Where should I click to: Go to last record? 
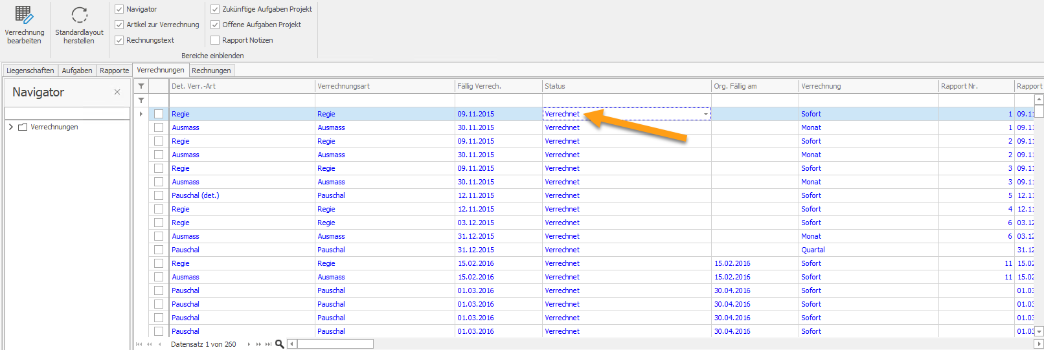[269, 344]
